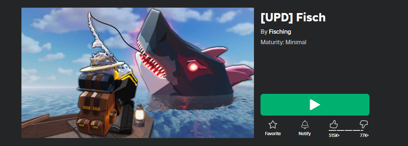408x146 pixels.
Task: Click the Favorite text label
Action: pos(273,134)
